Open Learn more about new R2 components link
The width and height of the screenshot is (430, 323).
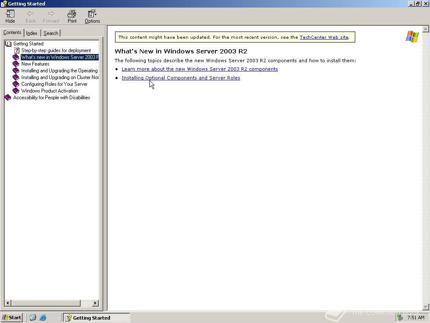199,69
